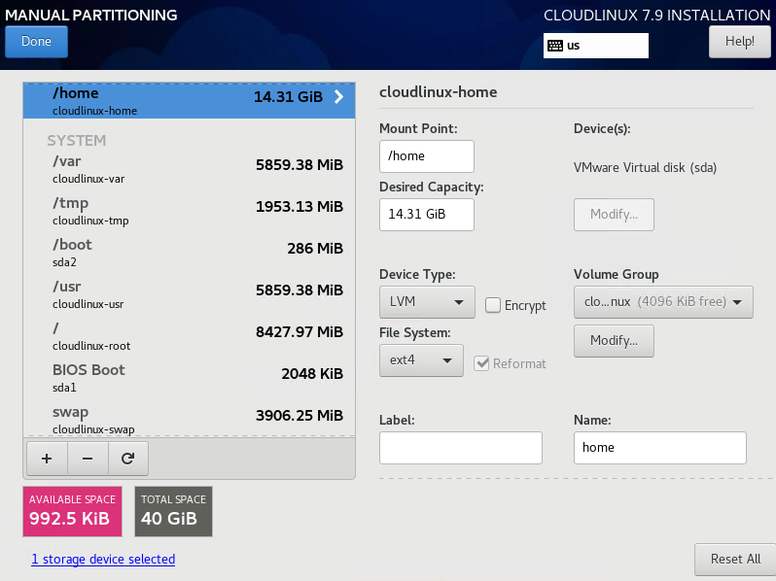The height and width of the screenshot is (581, 776).
Task: Click Modify button under Volume Group
Action: [x=614, y=341]
